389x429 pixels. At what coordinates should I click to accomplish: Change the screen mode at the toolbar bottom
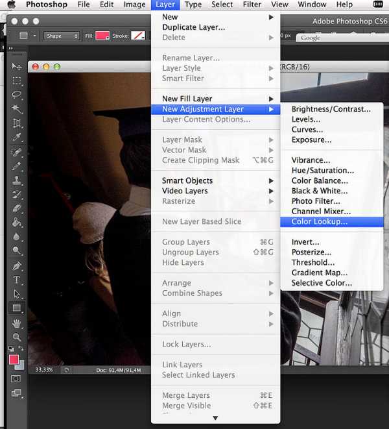tap(16, 393)
